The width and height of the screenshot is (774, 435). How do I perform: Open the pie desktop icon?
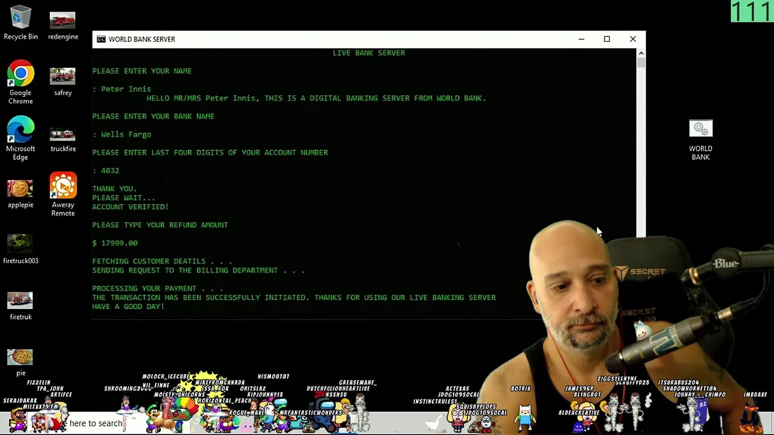(21, 362)
